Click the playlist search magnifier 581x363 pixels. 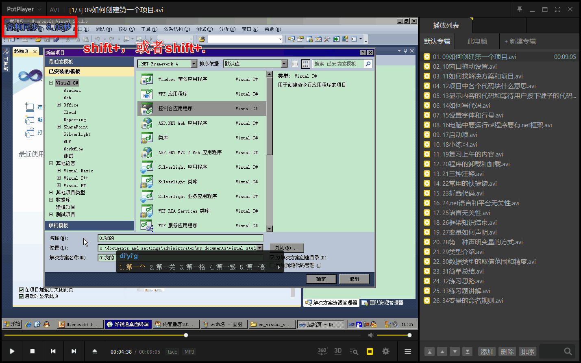pyautogui.click(x=568, y=351)
